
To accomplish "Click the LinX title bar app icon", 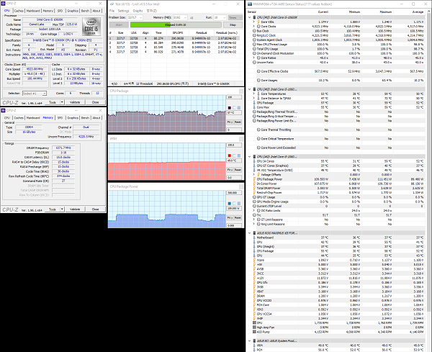I will pos(112,4).
